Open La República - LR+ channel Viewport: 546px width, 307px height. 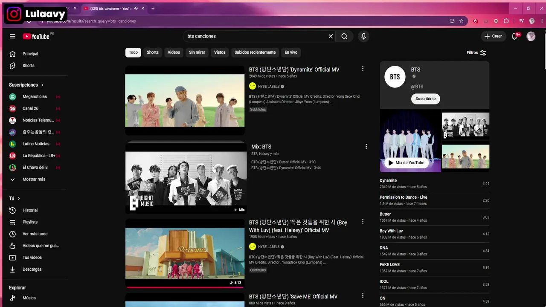[x=35, y=156]
